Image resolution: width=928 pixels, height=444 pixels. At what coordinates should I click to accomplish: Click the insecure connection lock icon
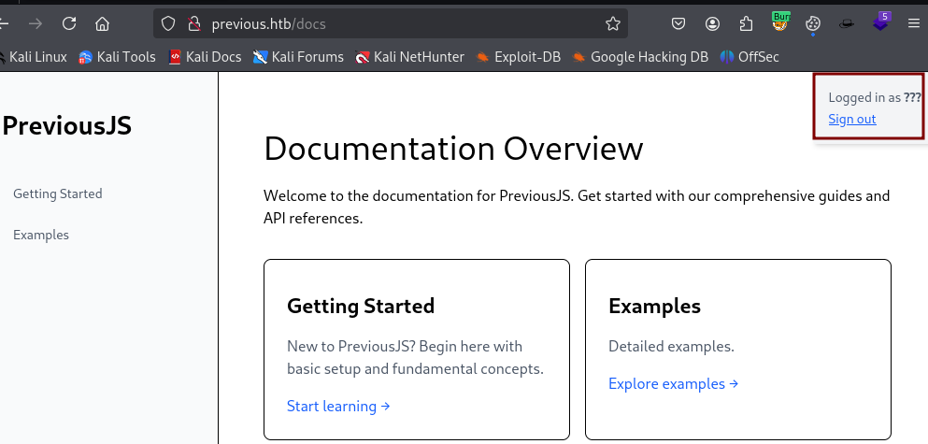(x=194, y=23)
